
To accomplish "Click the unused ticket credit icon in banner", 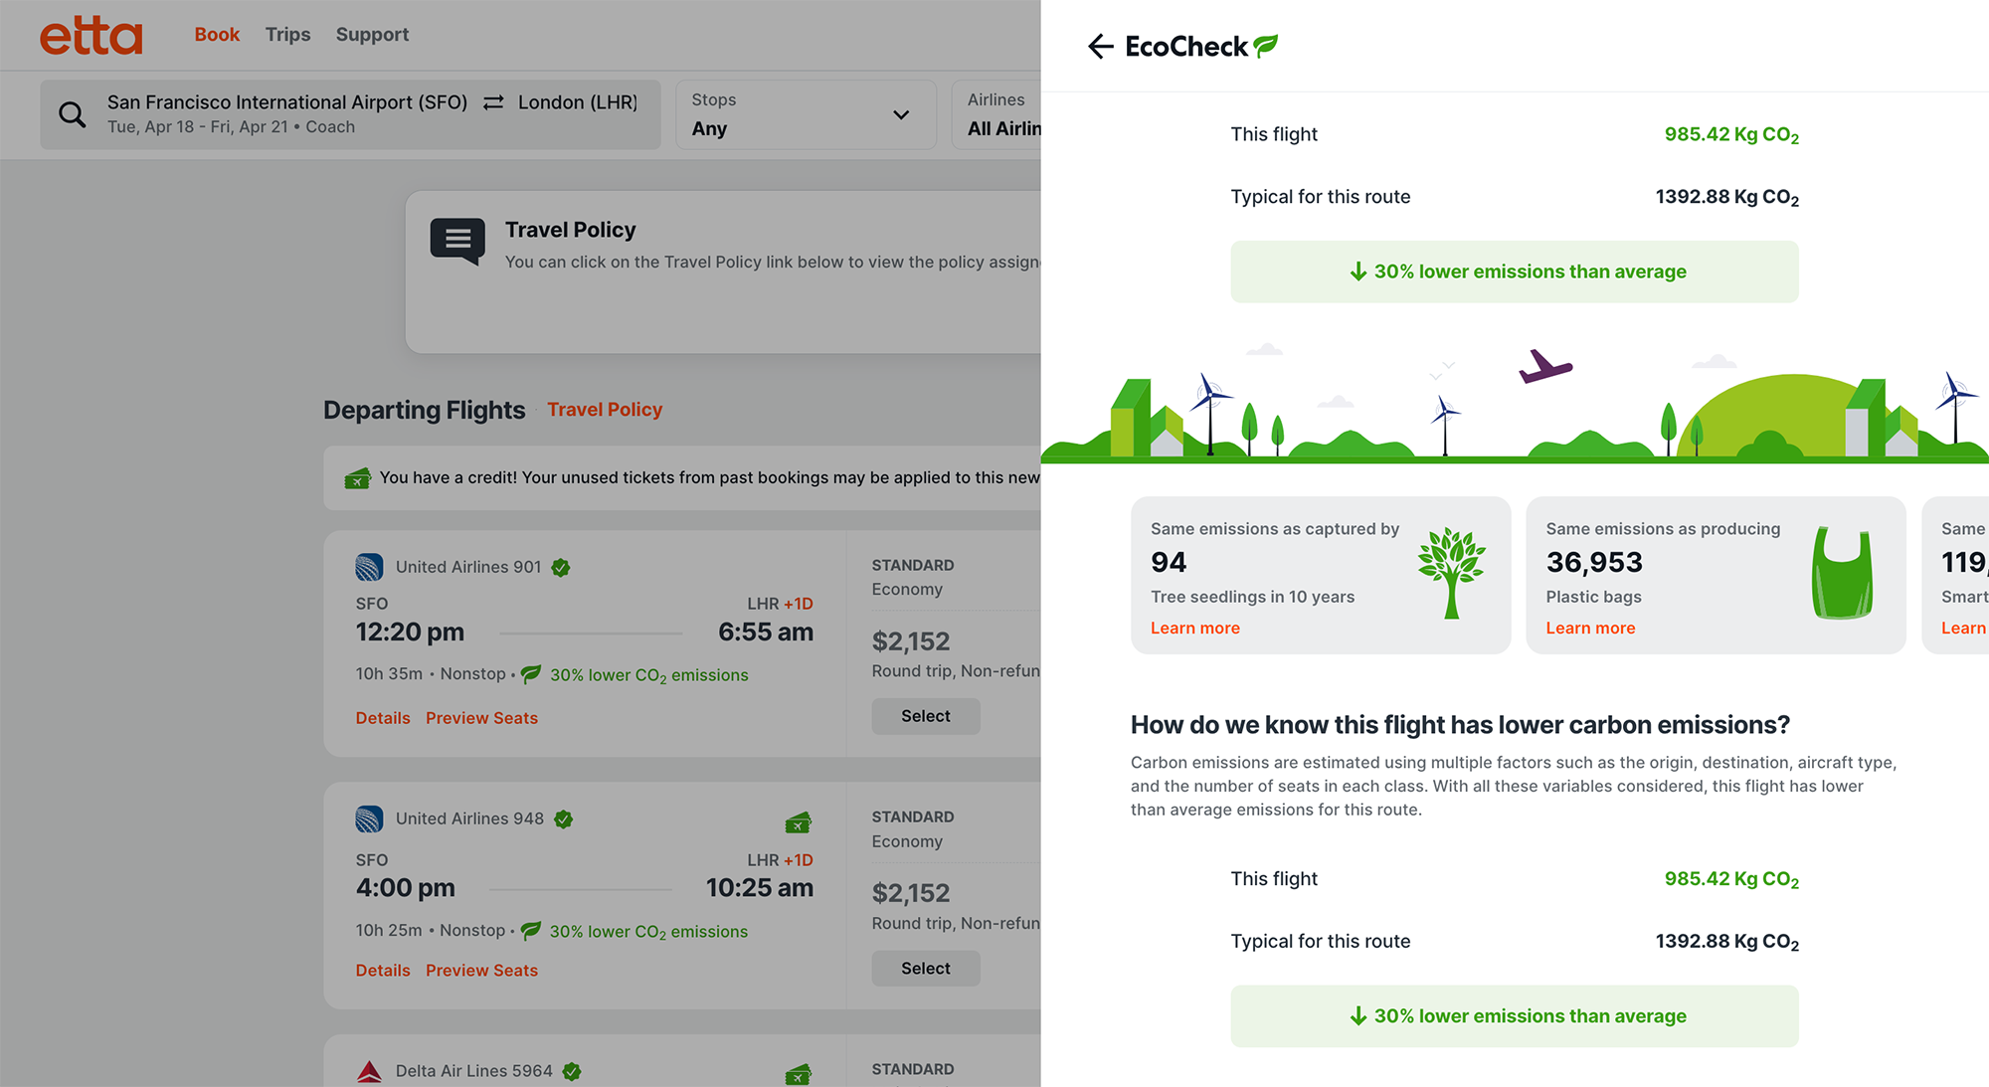I will [357, 478].
